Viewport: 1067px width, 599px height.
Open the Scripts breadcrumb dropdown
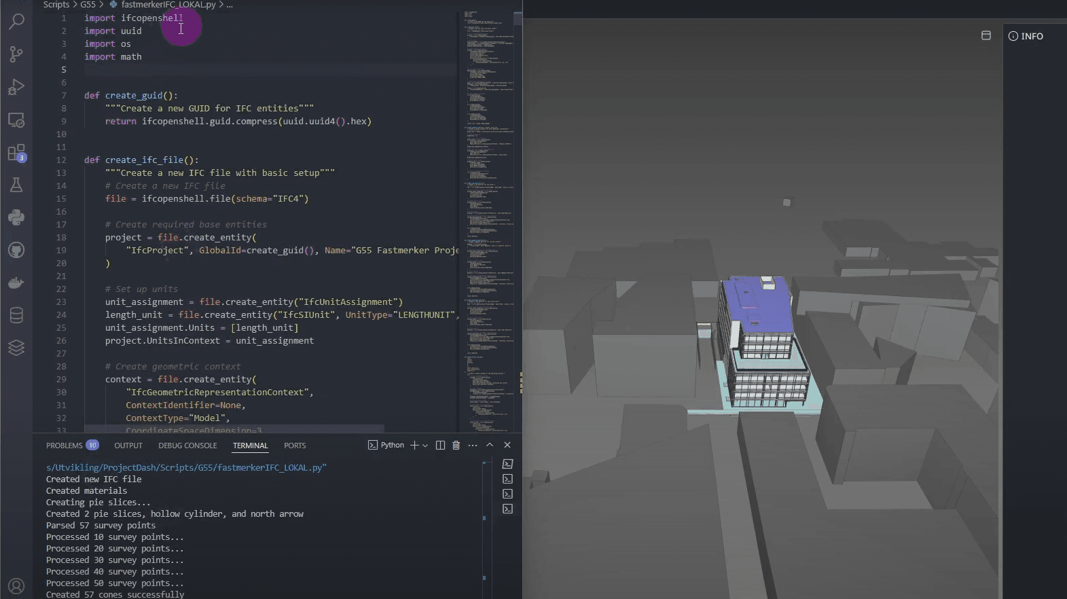click(x=56, y=5)
